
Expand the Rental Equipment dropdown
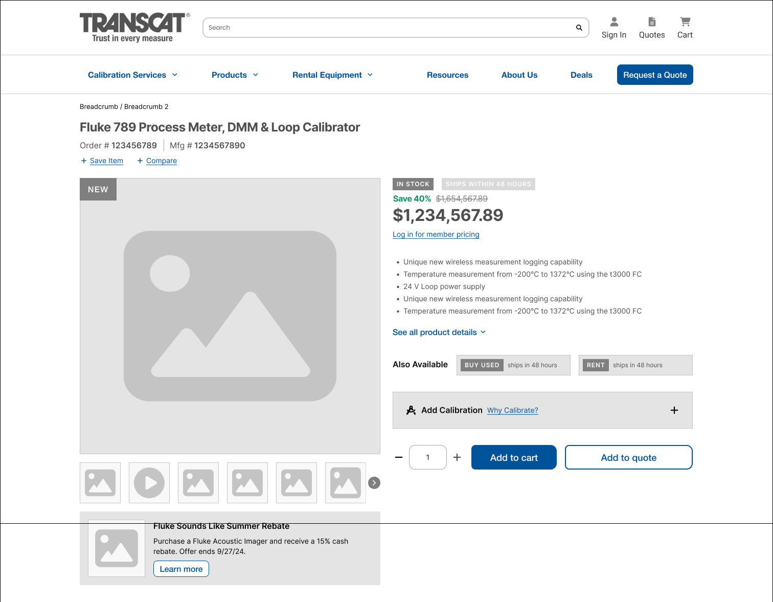(332, 75)
